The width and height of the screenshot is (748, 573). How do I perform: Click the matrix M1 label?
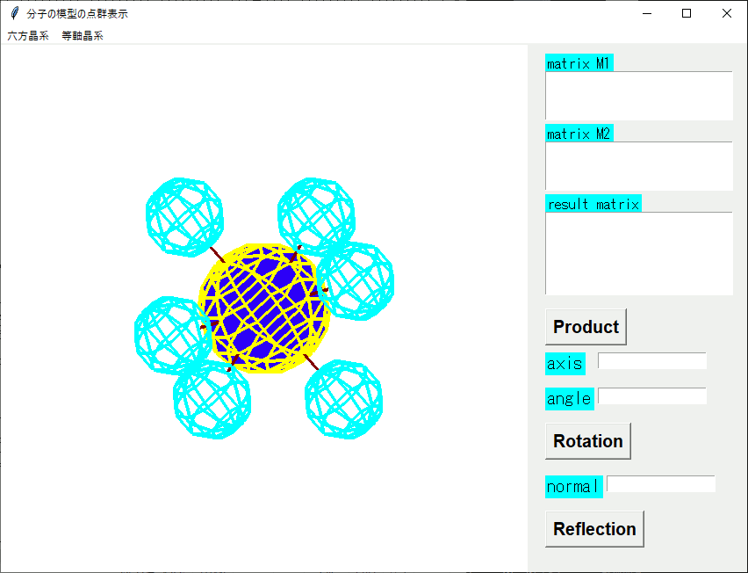[x=579, y=62]
